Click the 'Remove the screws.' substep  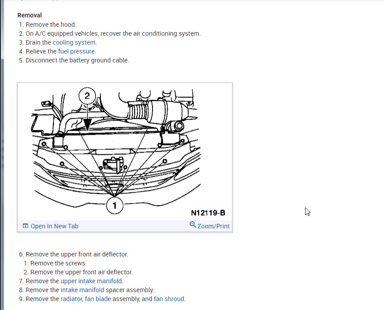(58, 263)
